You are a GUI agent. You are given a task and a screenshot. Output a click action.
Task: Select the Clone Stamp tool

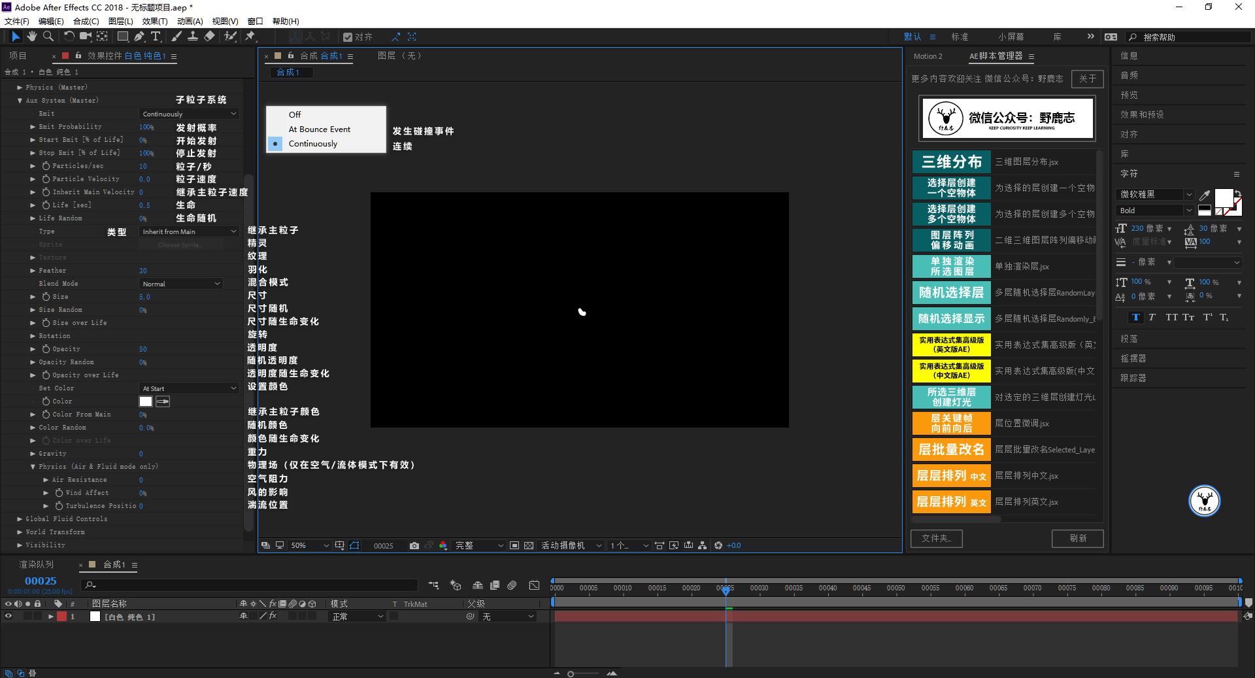pos(193,37)
